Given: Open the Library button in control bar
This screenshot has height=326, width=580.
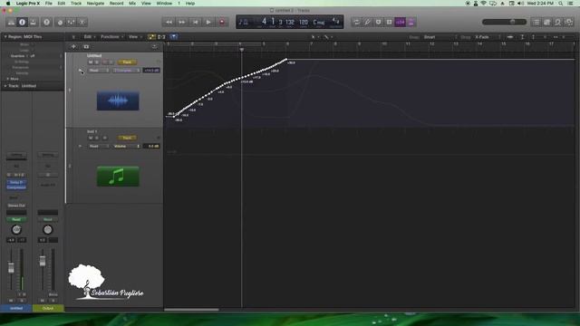Looking at the screenshot, I should 11,22.
